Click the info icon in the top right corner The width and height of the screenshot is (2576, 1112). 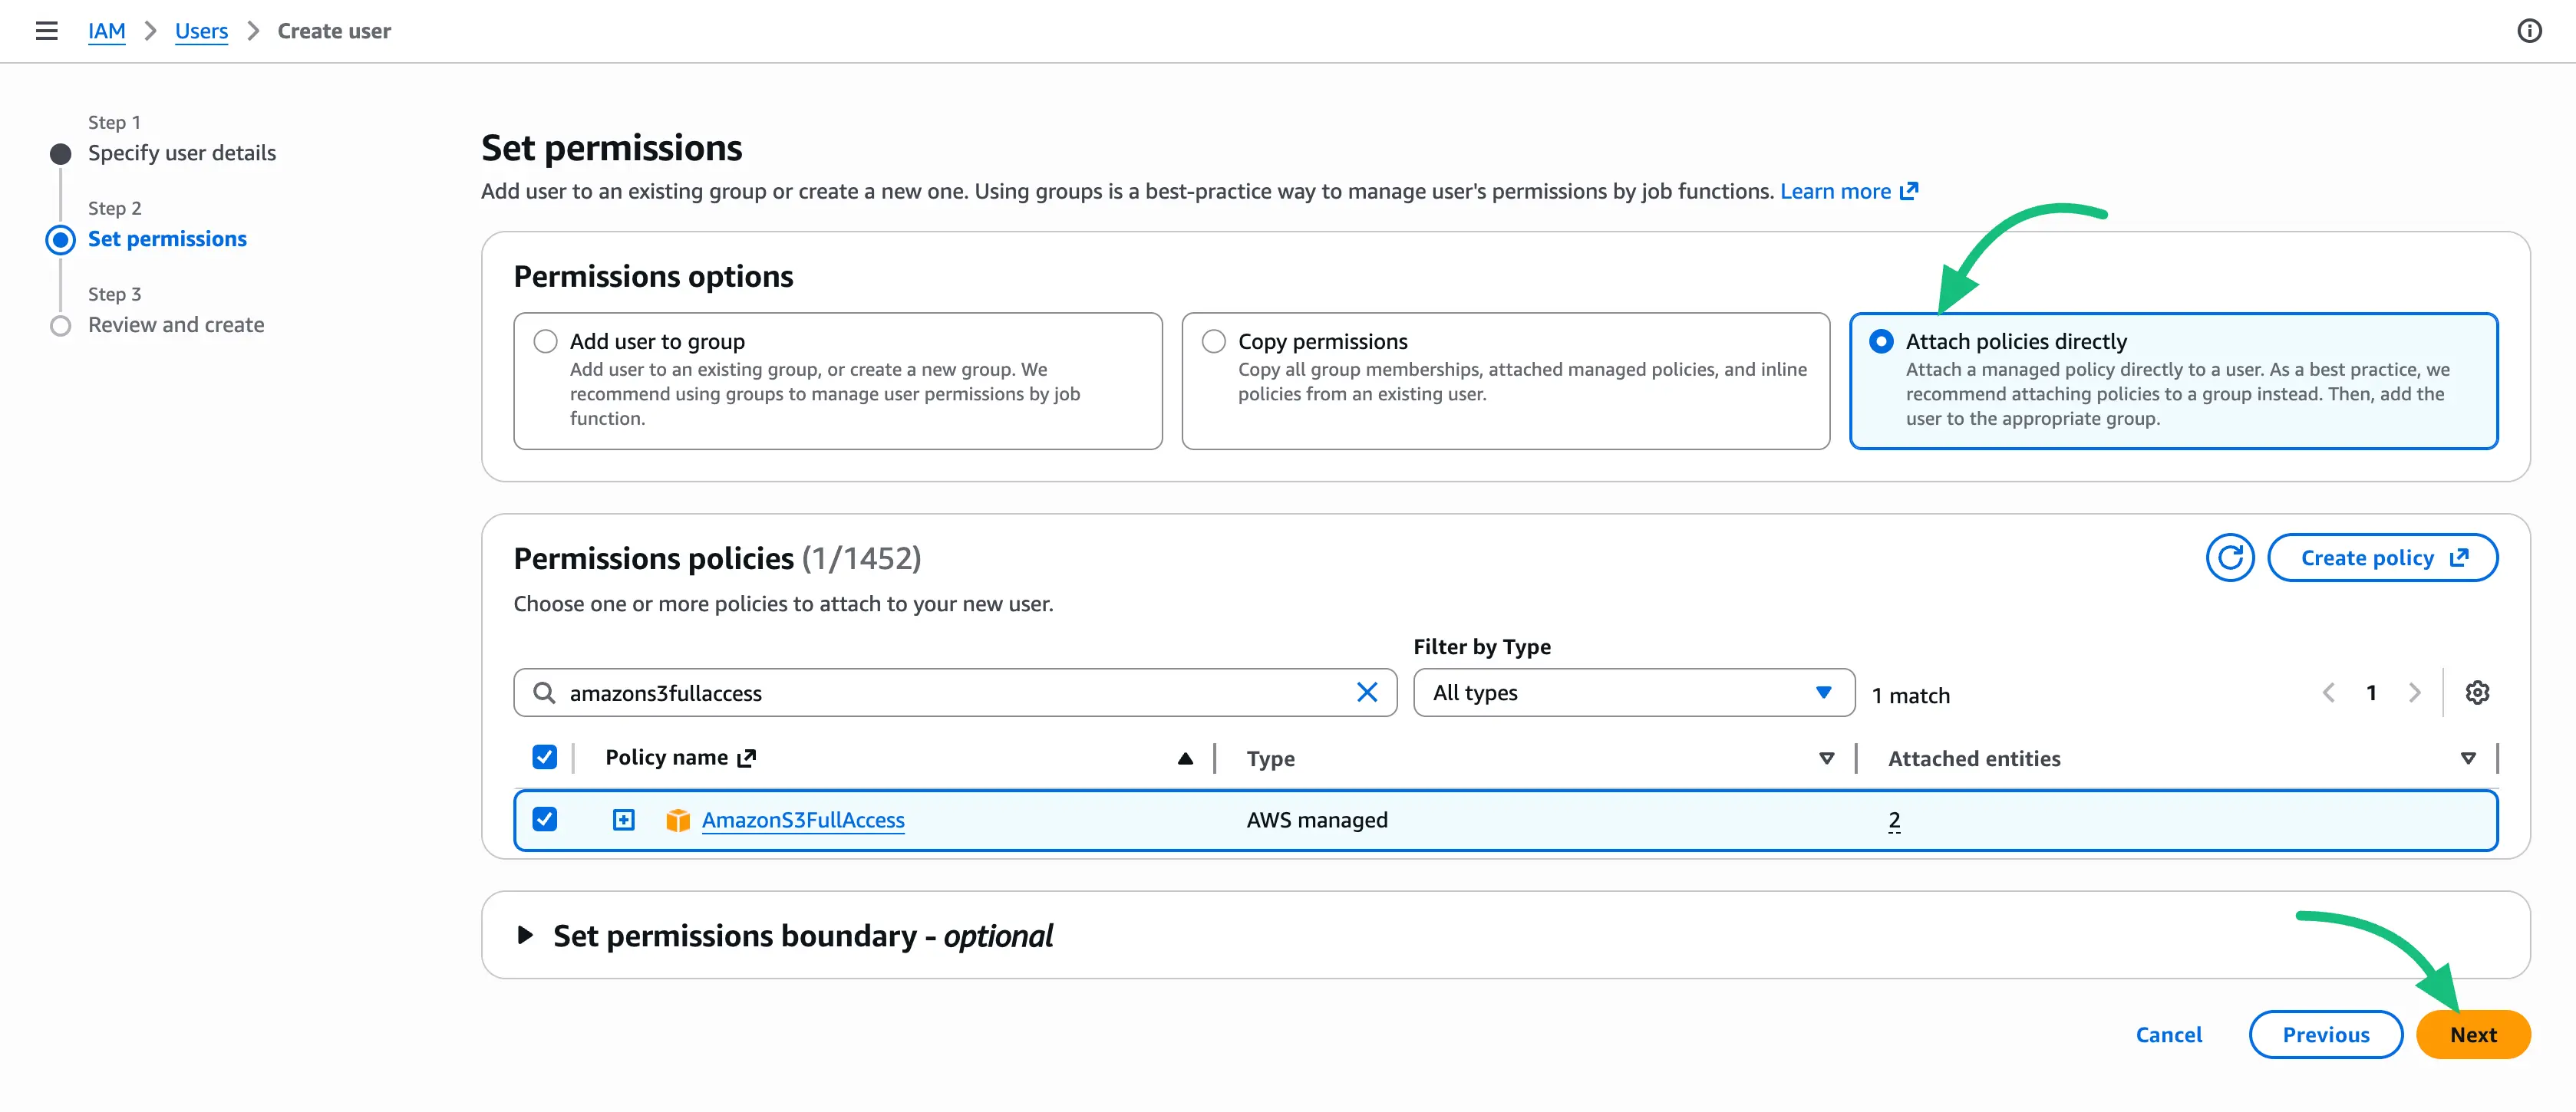pos(2529,31)
